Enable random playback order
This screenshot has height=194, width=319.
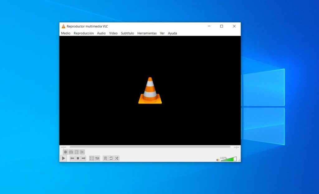pos(117,158)
